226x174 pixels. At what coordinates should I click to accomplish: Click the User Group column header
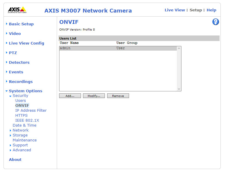click(127, 43)
